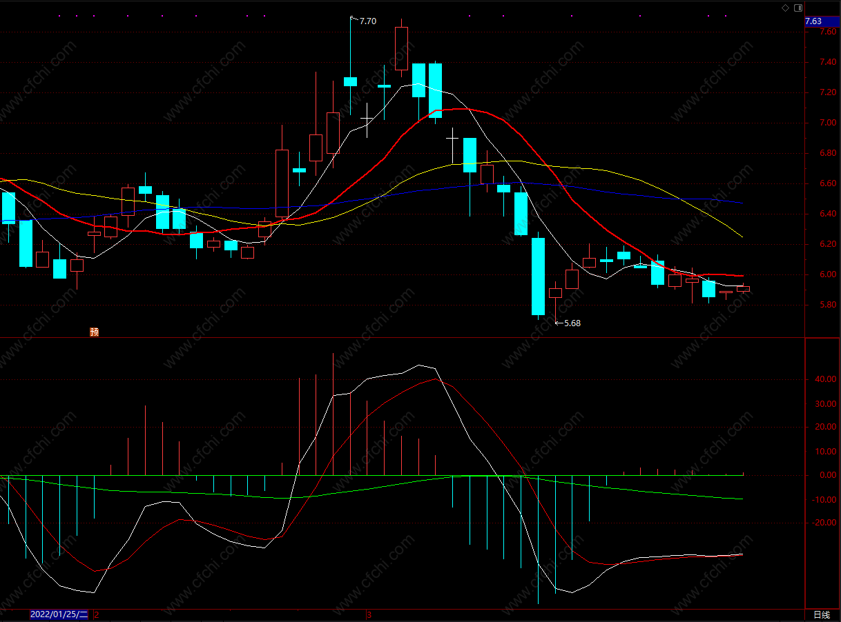
Task: Click the -20.00 indicator scale value
Action: (825, 523)
